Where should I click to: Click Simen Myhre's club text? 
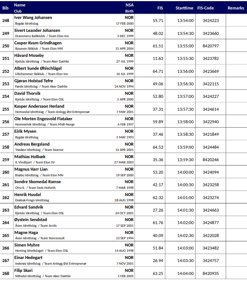[x=41, y=251]
